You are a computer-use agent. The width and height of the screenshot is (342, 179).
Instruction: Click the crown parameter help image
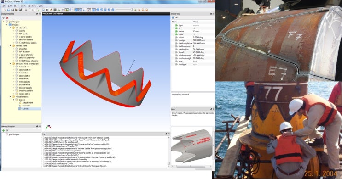(x=192, y=145)
